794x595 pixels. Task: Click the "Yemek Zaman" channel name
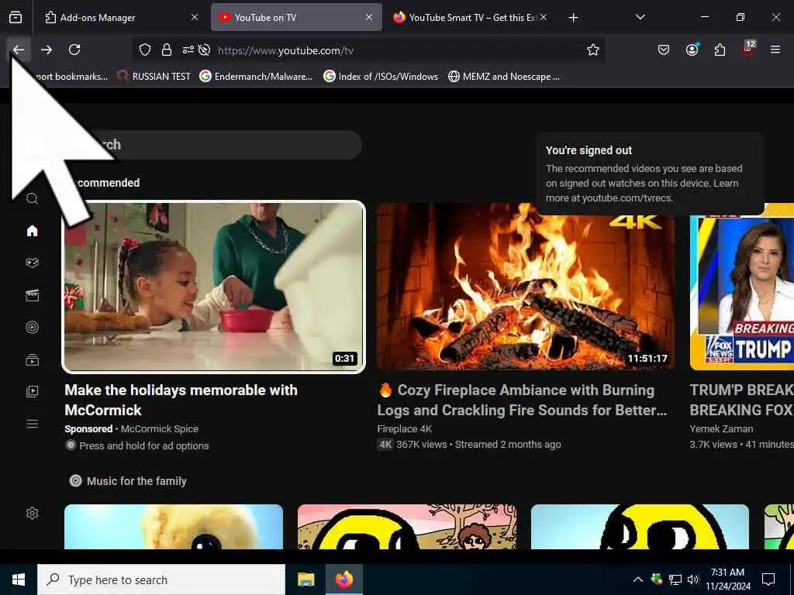(721, 428)
